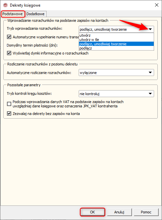Open the Dodatkowe tab
The width and height of the screenshot is (162, 220).
(35, 14)
